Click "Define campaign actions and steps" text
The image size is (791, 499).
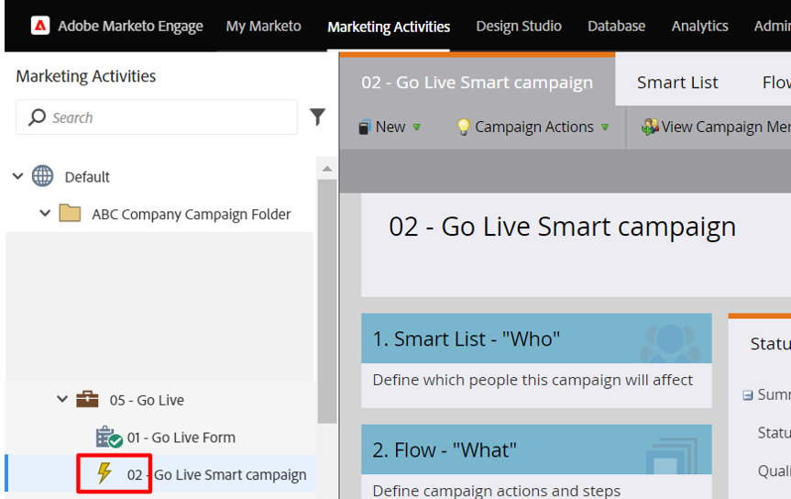coord(497,491)
